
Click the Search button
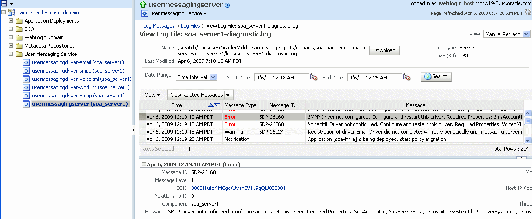(436, 77)
